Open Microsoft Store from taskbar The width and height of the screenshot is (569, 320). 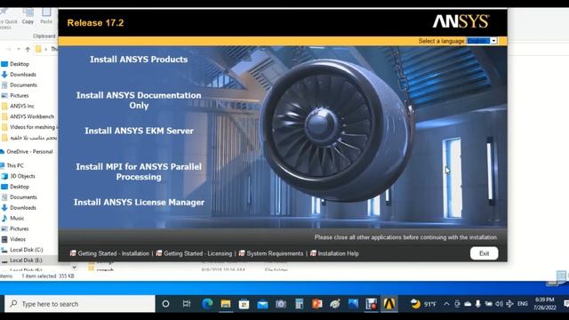tap(244, 304)
